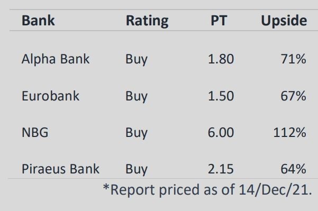Click the 112% upside value
The image size is (318, 211).
(290, 133)
